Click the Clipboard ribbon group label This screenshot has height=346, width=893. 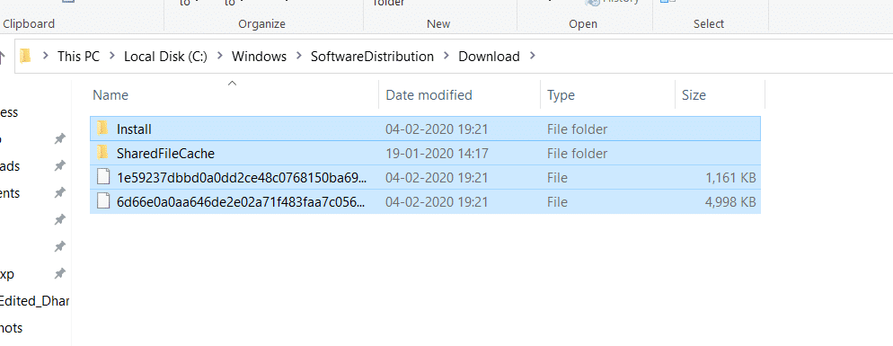29,23
